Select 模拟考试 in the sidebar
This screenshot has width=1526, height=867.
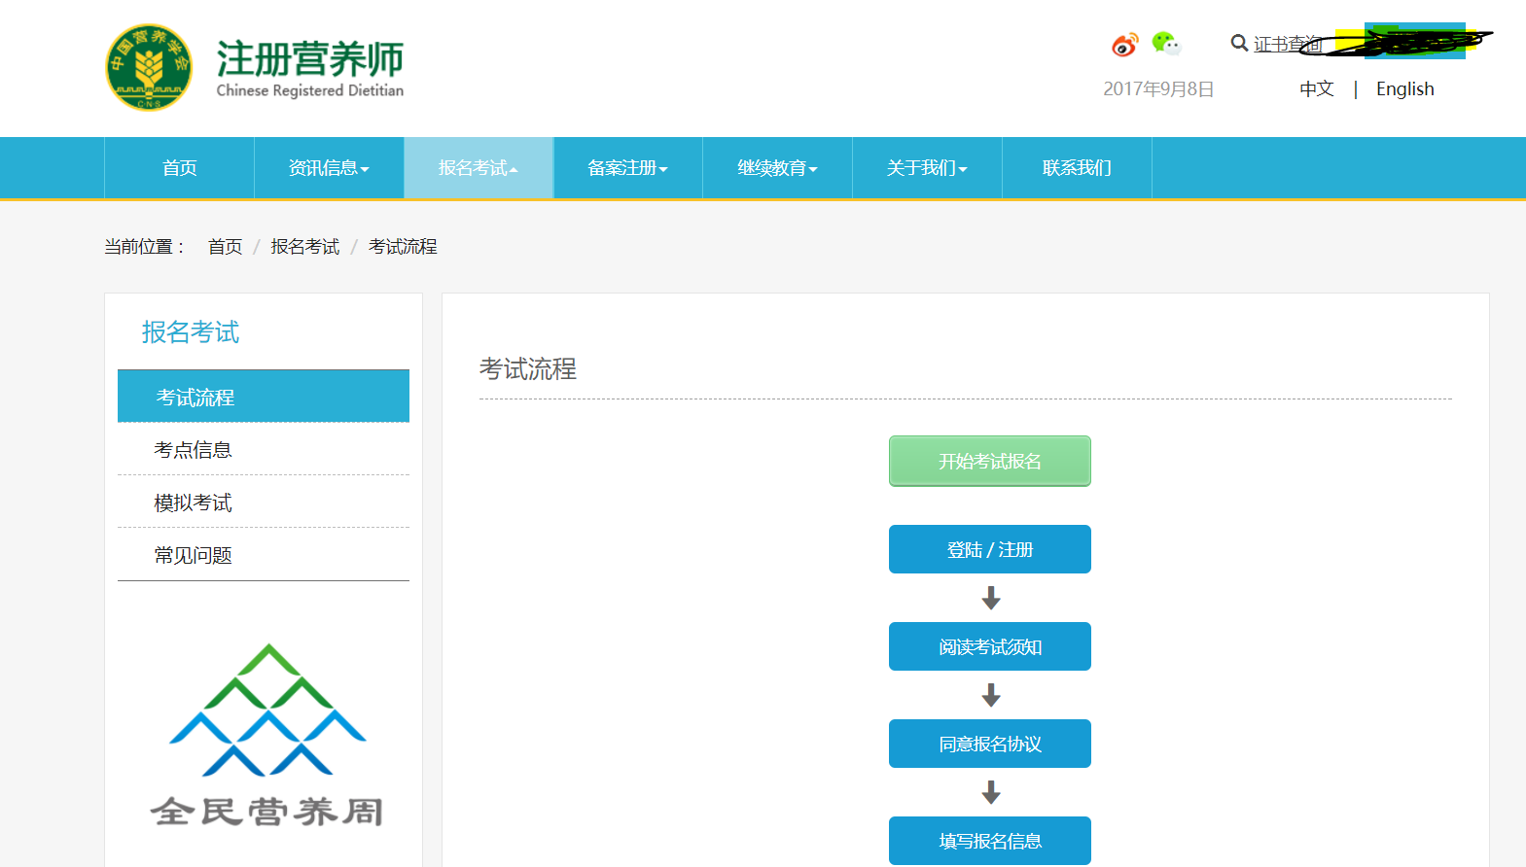point(264,502)
